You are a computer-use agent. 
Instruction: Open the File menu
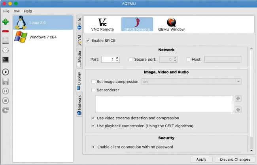(6, 11)
